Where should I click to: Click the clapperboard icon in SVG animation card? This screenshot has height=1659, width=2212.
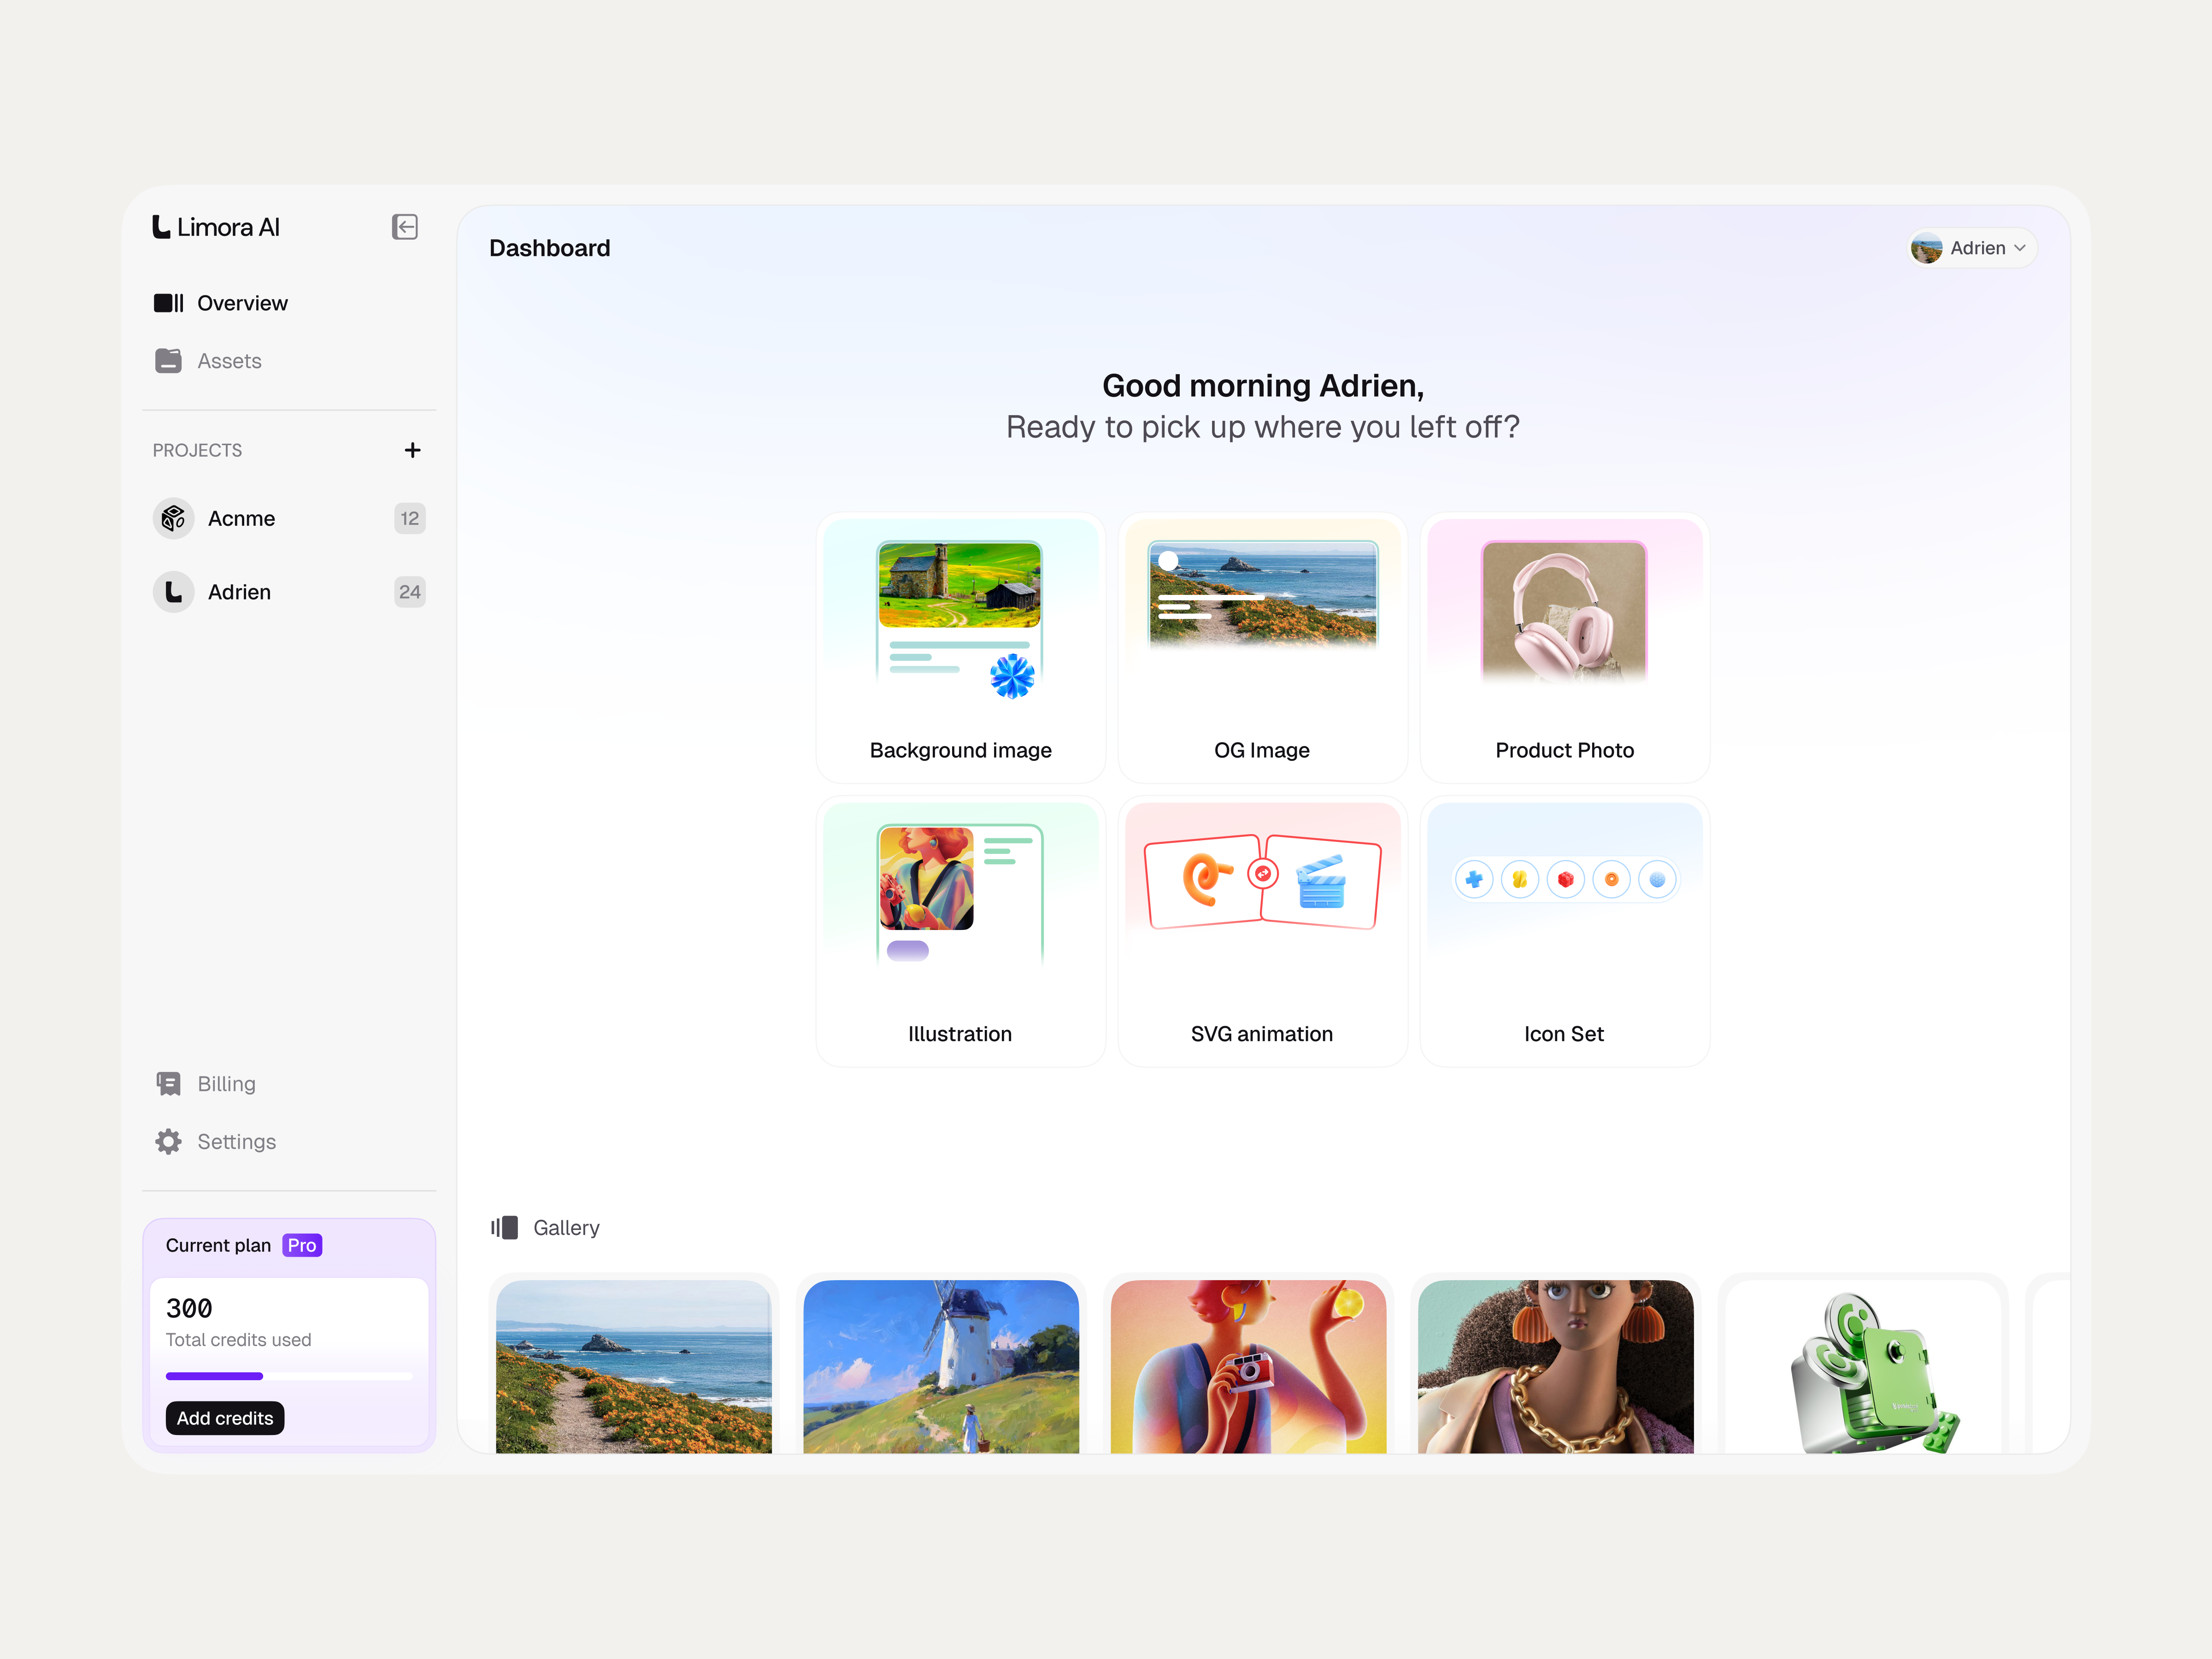(1321, 881)
